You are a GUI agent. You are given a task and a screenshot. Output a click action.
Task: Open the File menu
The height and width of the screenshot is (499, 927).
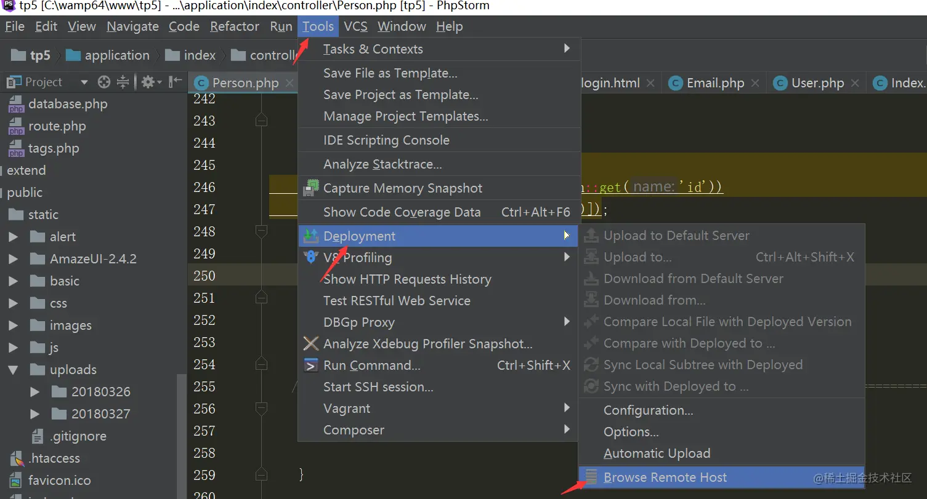click(15, 26)
